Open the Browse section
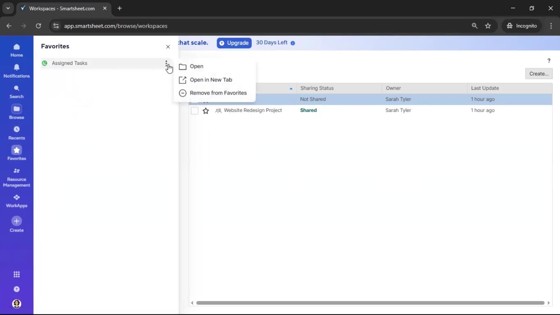The height and width of the screenshot is (315, 560). (x=17, y=112)
